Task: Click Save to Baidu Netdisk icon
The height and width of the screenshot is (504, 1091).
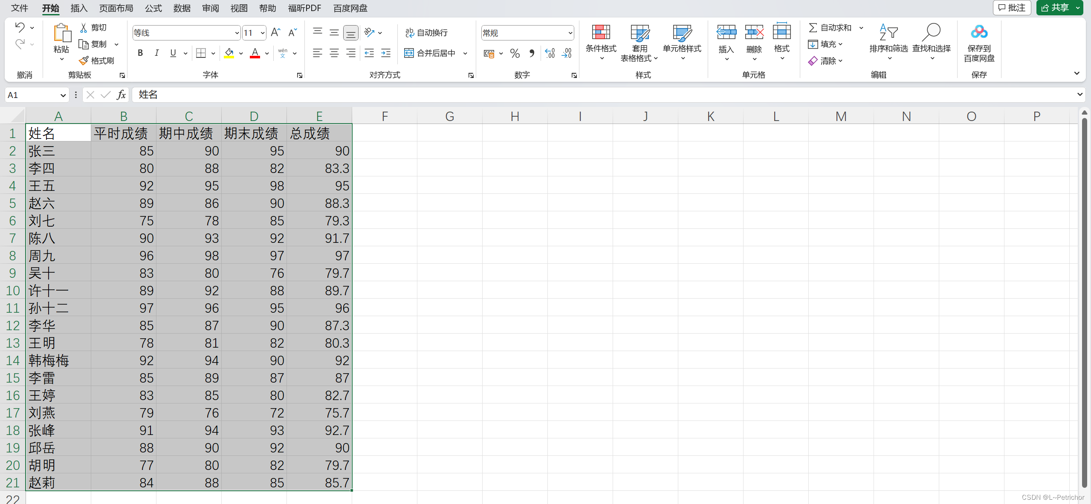Action: click(979, 33)
